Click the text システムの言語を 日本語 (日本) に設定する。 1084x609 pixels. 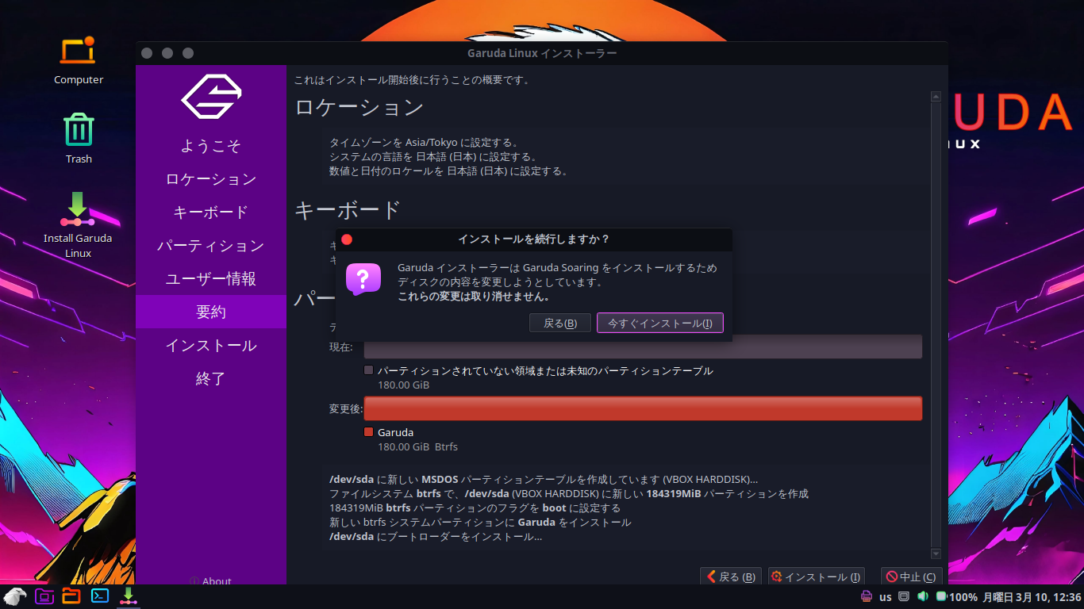click(x=433, y=157)
